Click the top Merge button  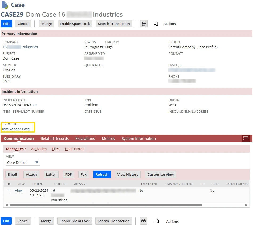(x=46, y=24)
